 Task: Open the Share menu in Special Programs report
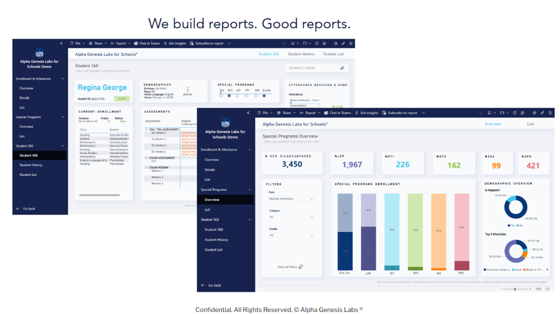(x=286, y=113)
